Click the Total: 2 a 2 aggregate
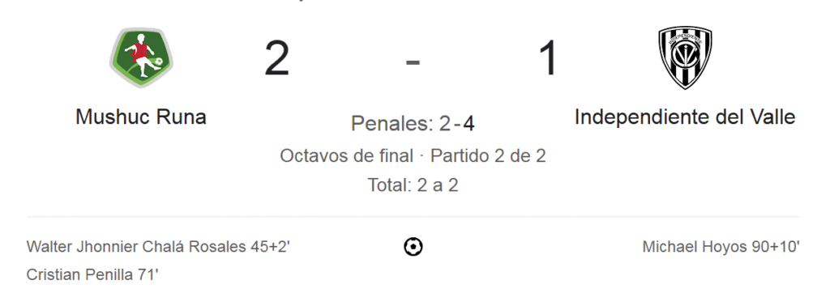Image resolution: width=830 pixels, height=306 pixels. (x=413, y=185)
